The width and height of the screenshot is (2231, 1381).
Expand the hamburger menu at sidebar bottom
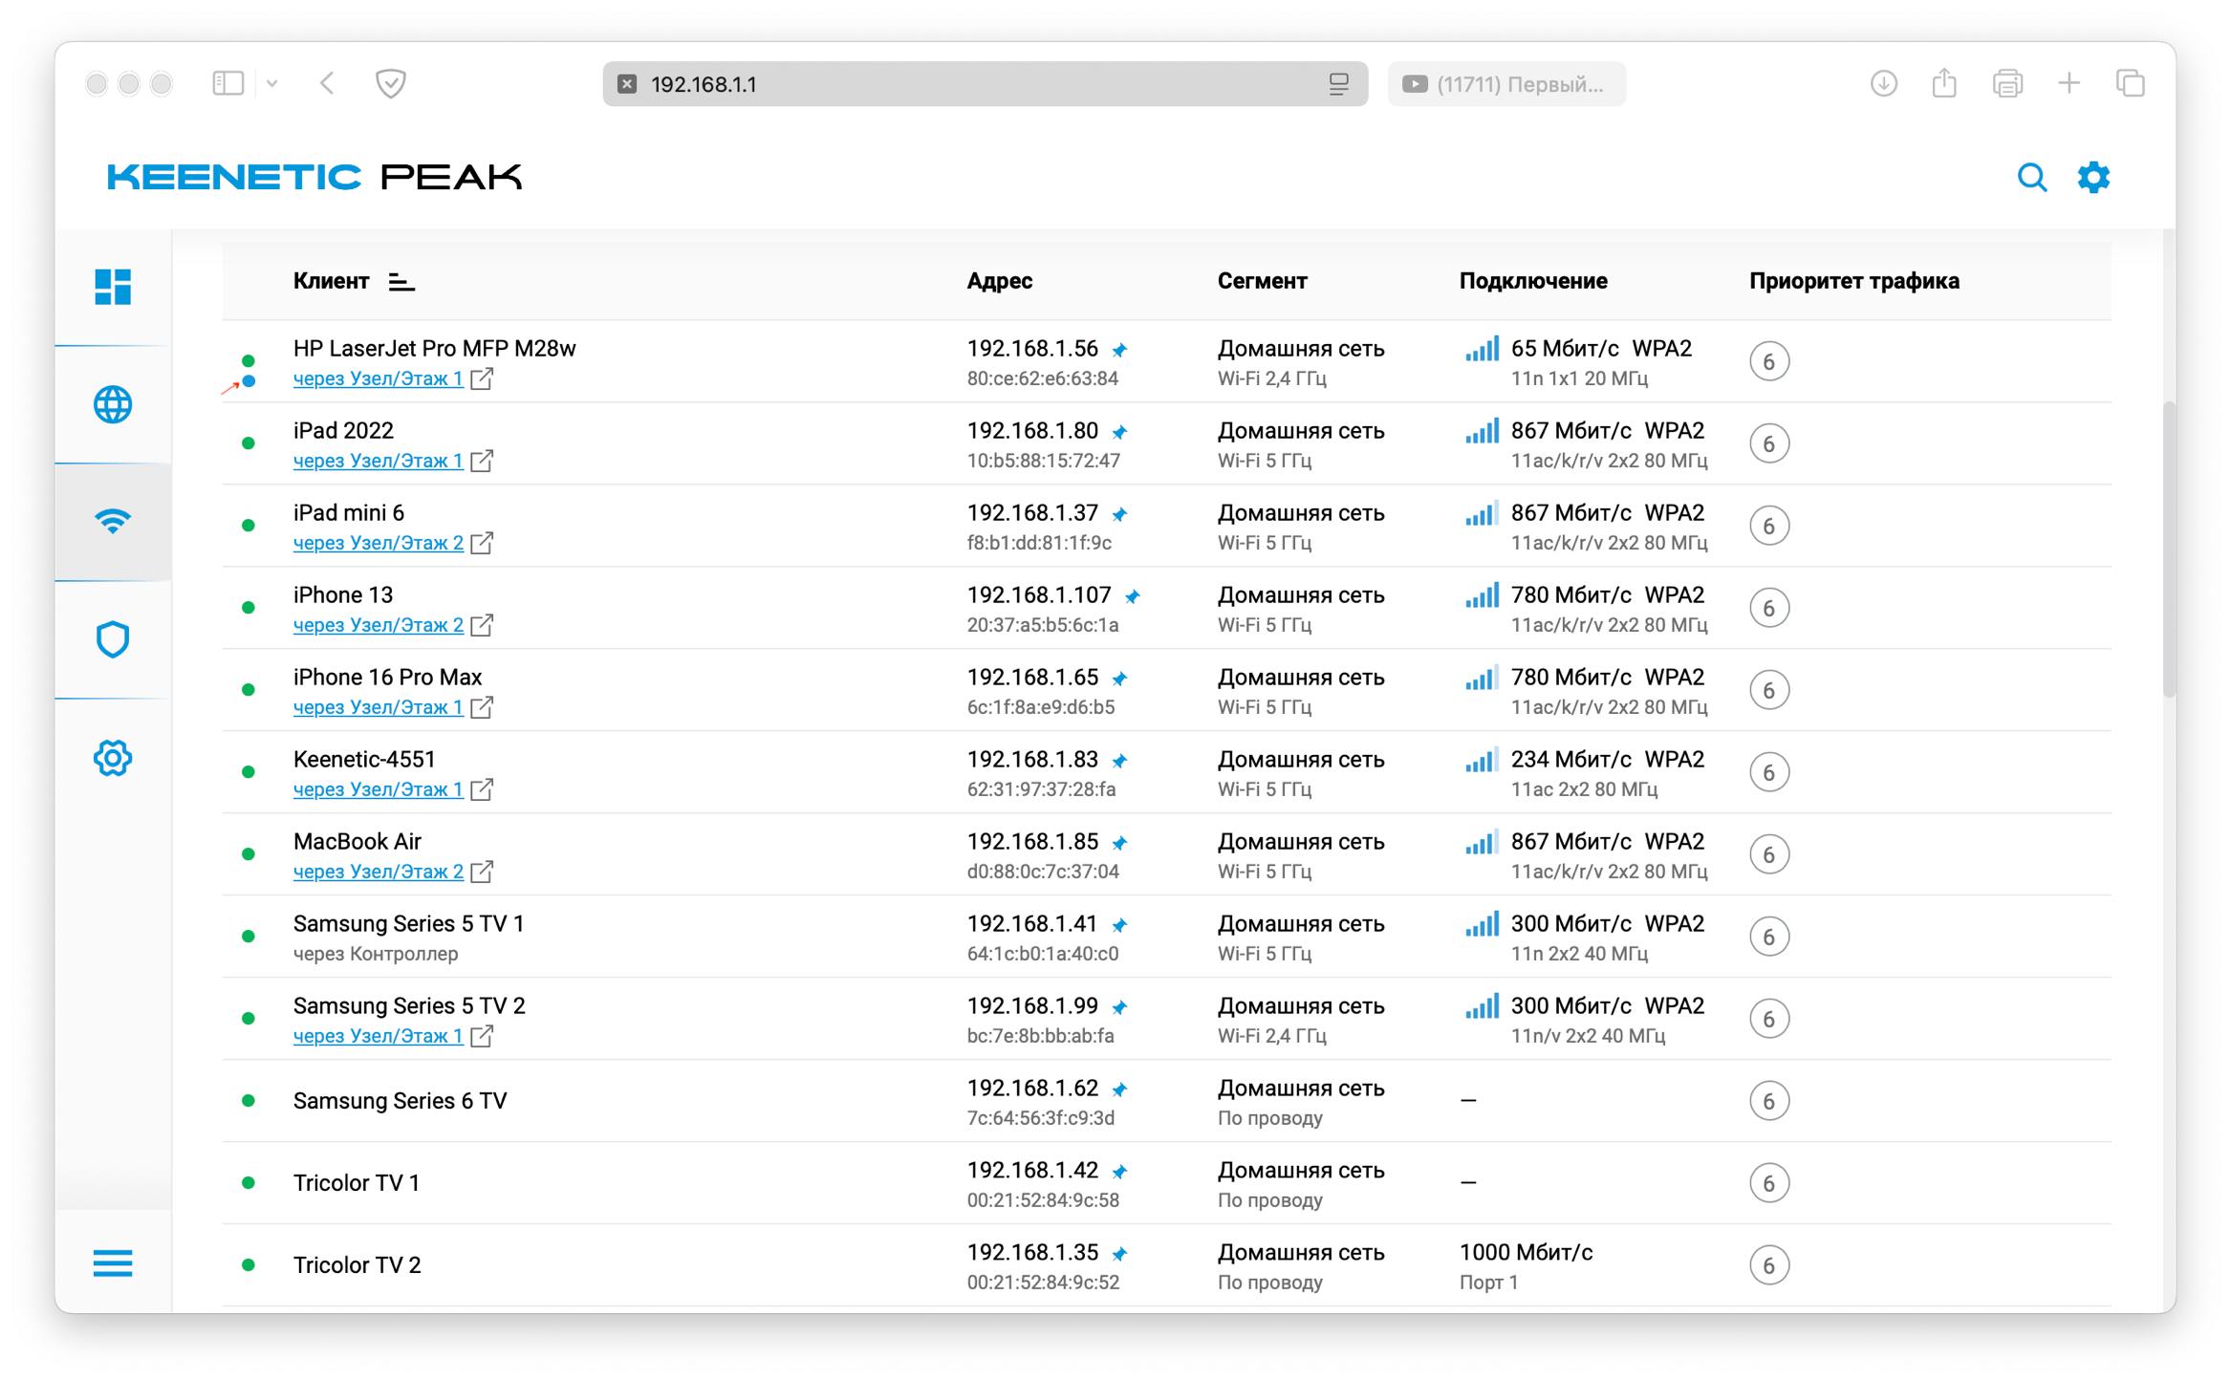pos(113,1263)
